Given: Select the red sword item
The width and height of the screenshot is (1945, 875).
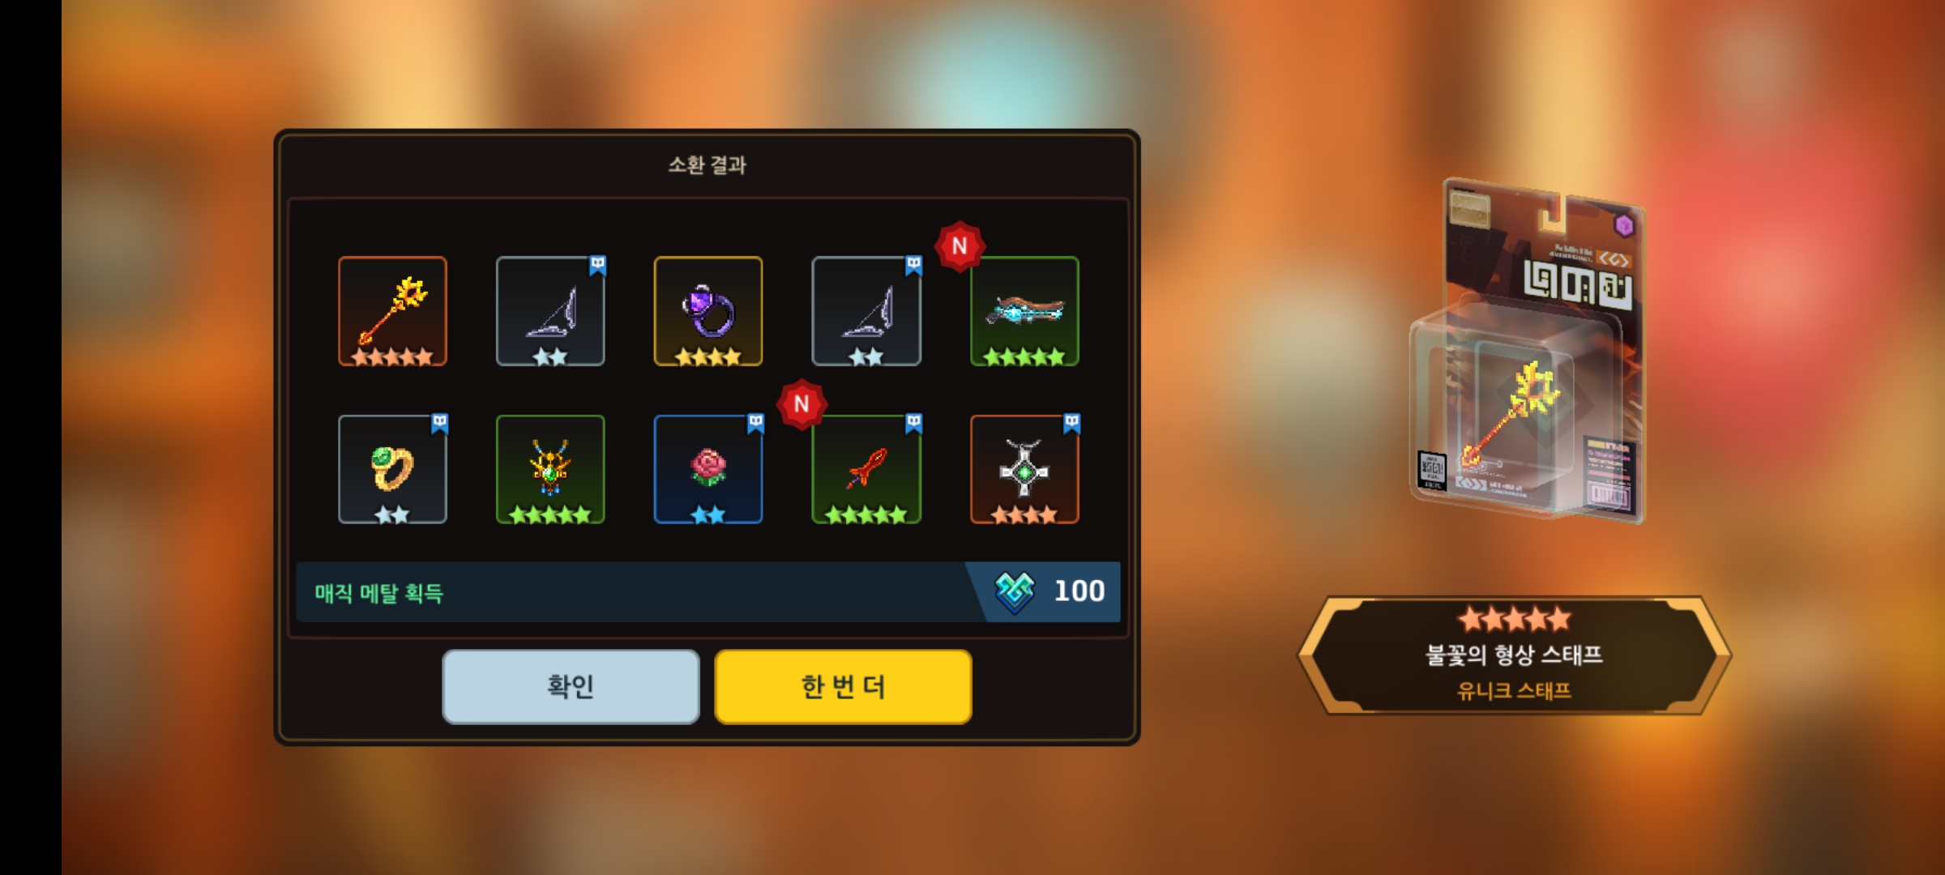Looking at the screenshot, I should (x=866, y=469).
